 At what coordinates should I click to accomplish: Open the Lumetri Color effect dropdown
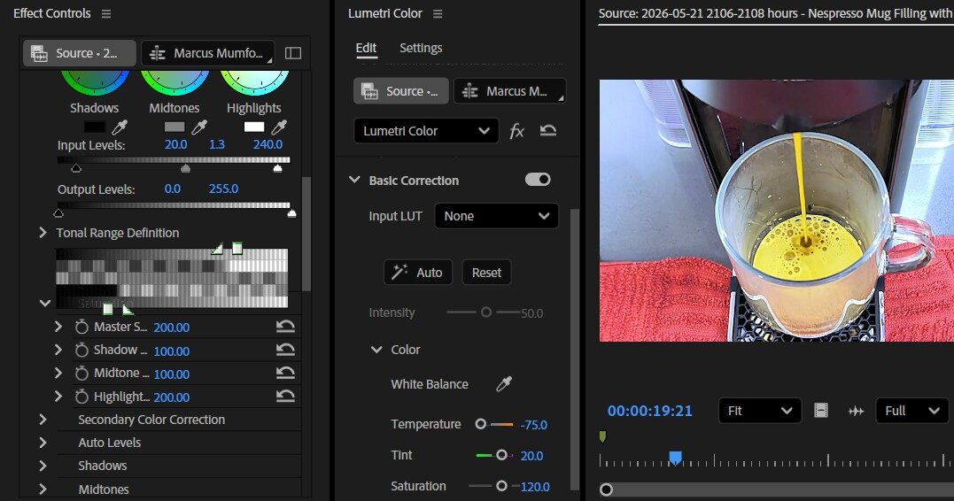point(426,131)
